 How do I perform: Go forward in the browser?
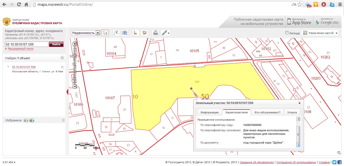tap(12, 5)
